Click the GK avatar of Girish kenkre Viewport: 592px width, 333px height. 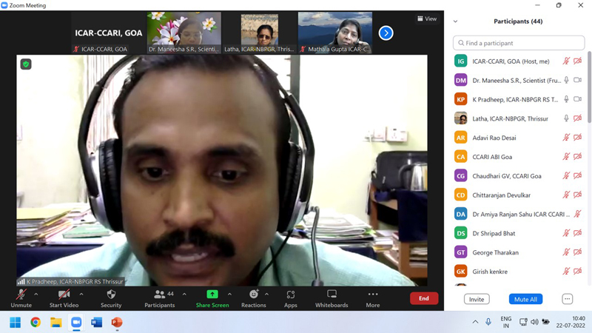[460, 271]
